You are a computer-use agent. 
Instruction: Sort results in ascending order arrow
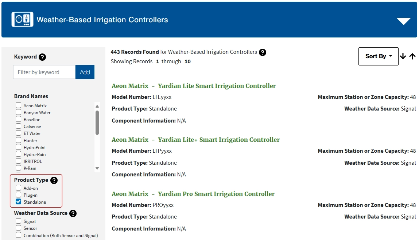[x=412, y=56]
